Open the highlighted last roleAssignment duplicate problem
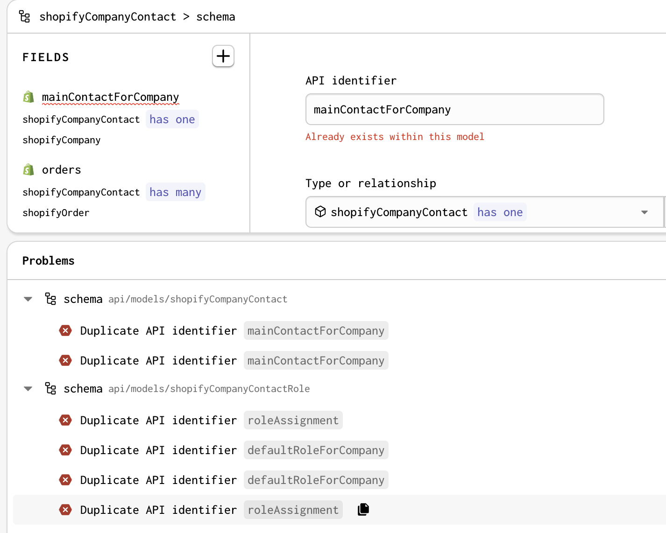The height and width of the screenshot is (533, 666). (340, 510)
